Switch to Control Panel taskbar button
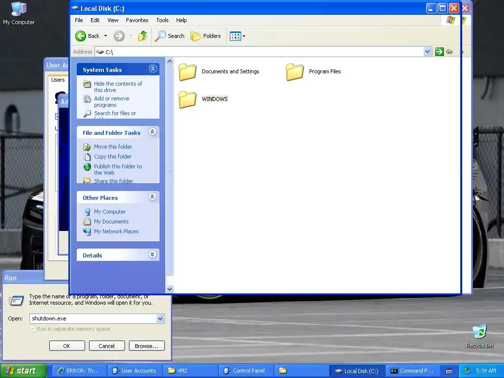 tap(246, 371)
